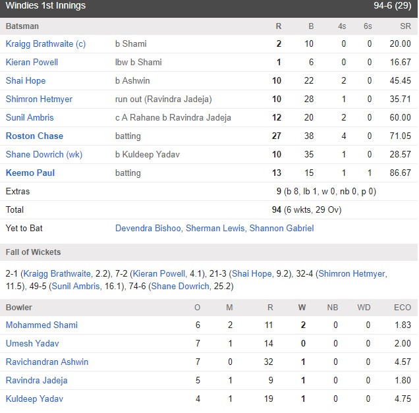This screenshot has width=419, height=413.
Task: Click Roston Chase, currently batting
Action: [34, 136]
